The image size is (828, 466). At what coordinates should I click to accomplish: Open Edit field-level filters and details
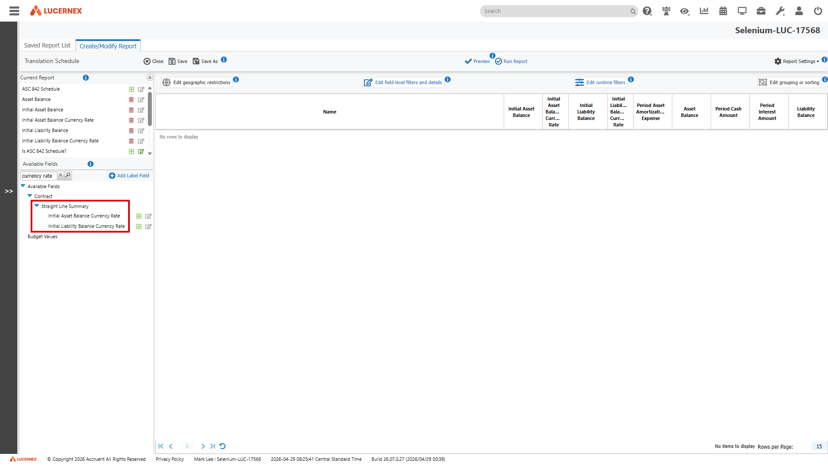403,82
